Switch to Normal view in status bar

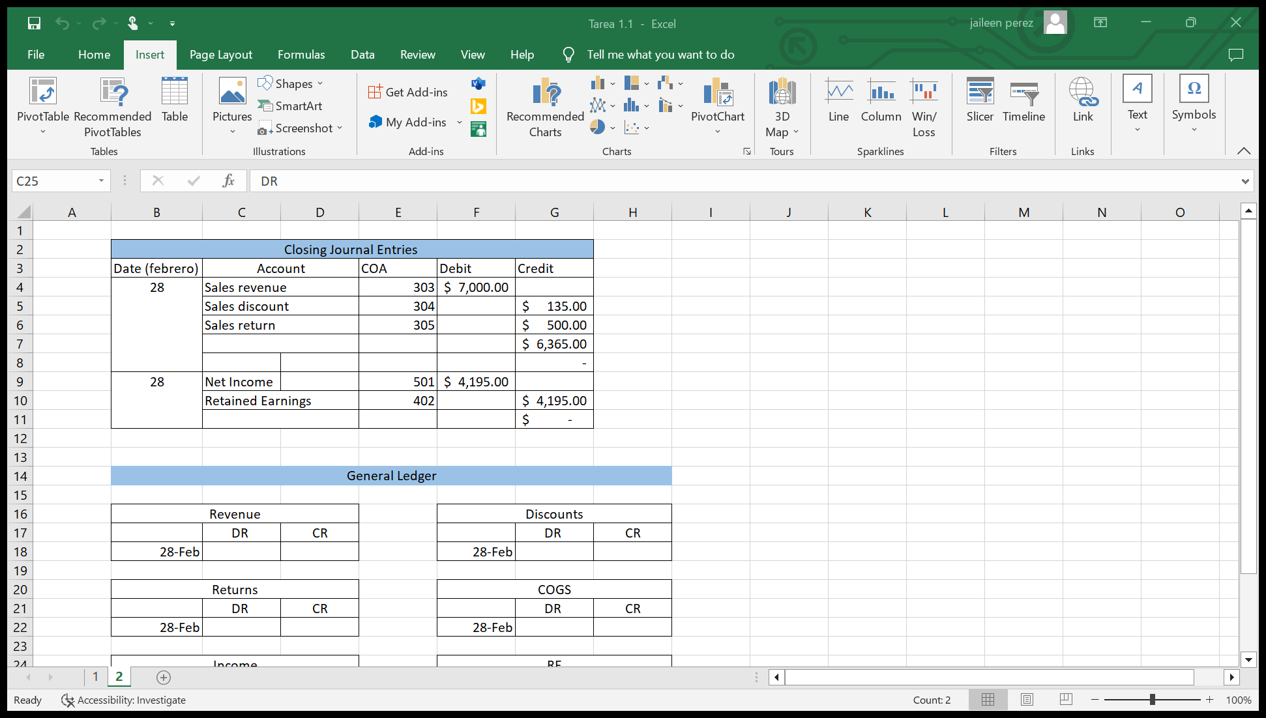coord(988,700)
